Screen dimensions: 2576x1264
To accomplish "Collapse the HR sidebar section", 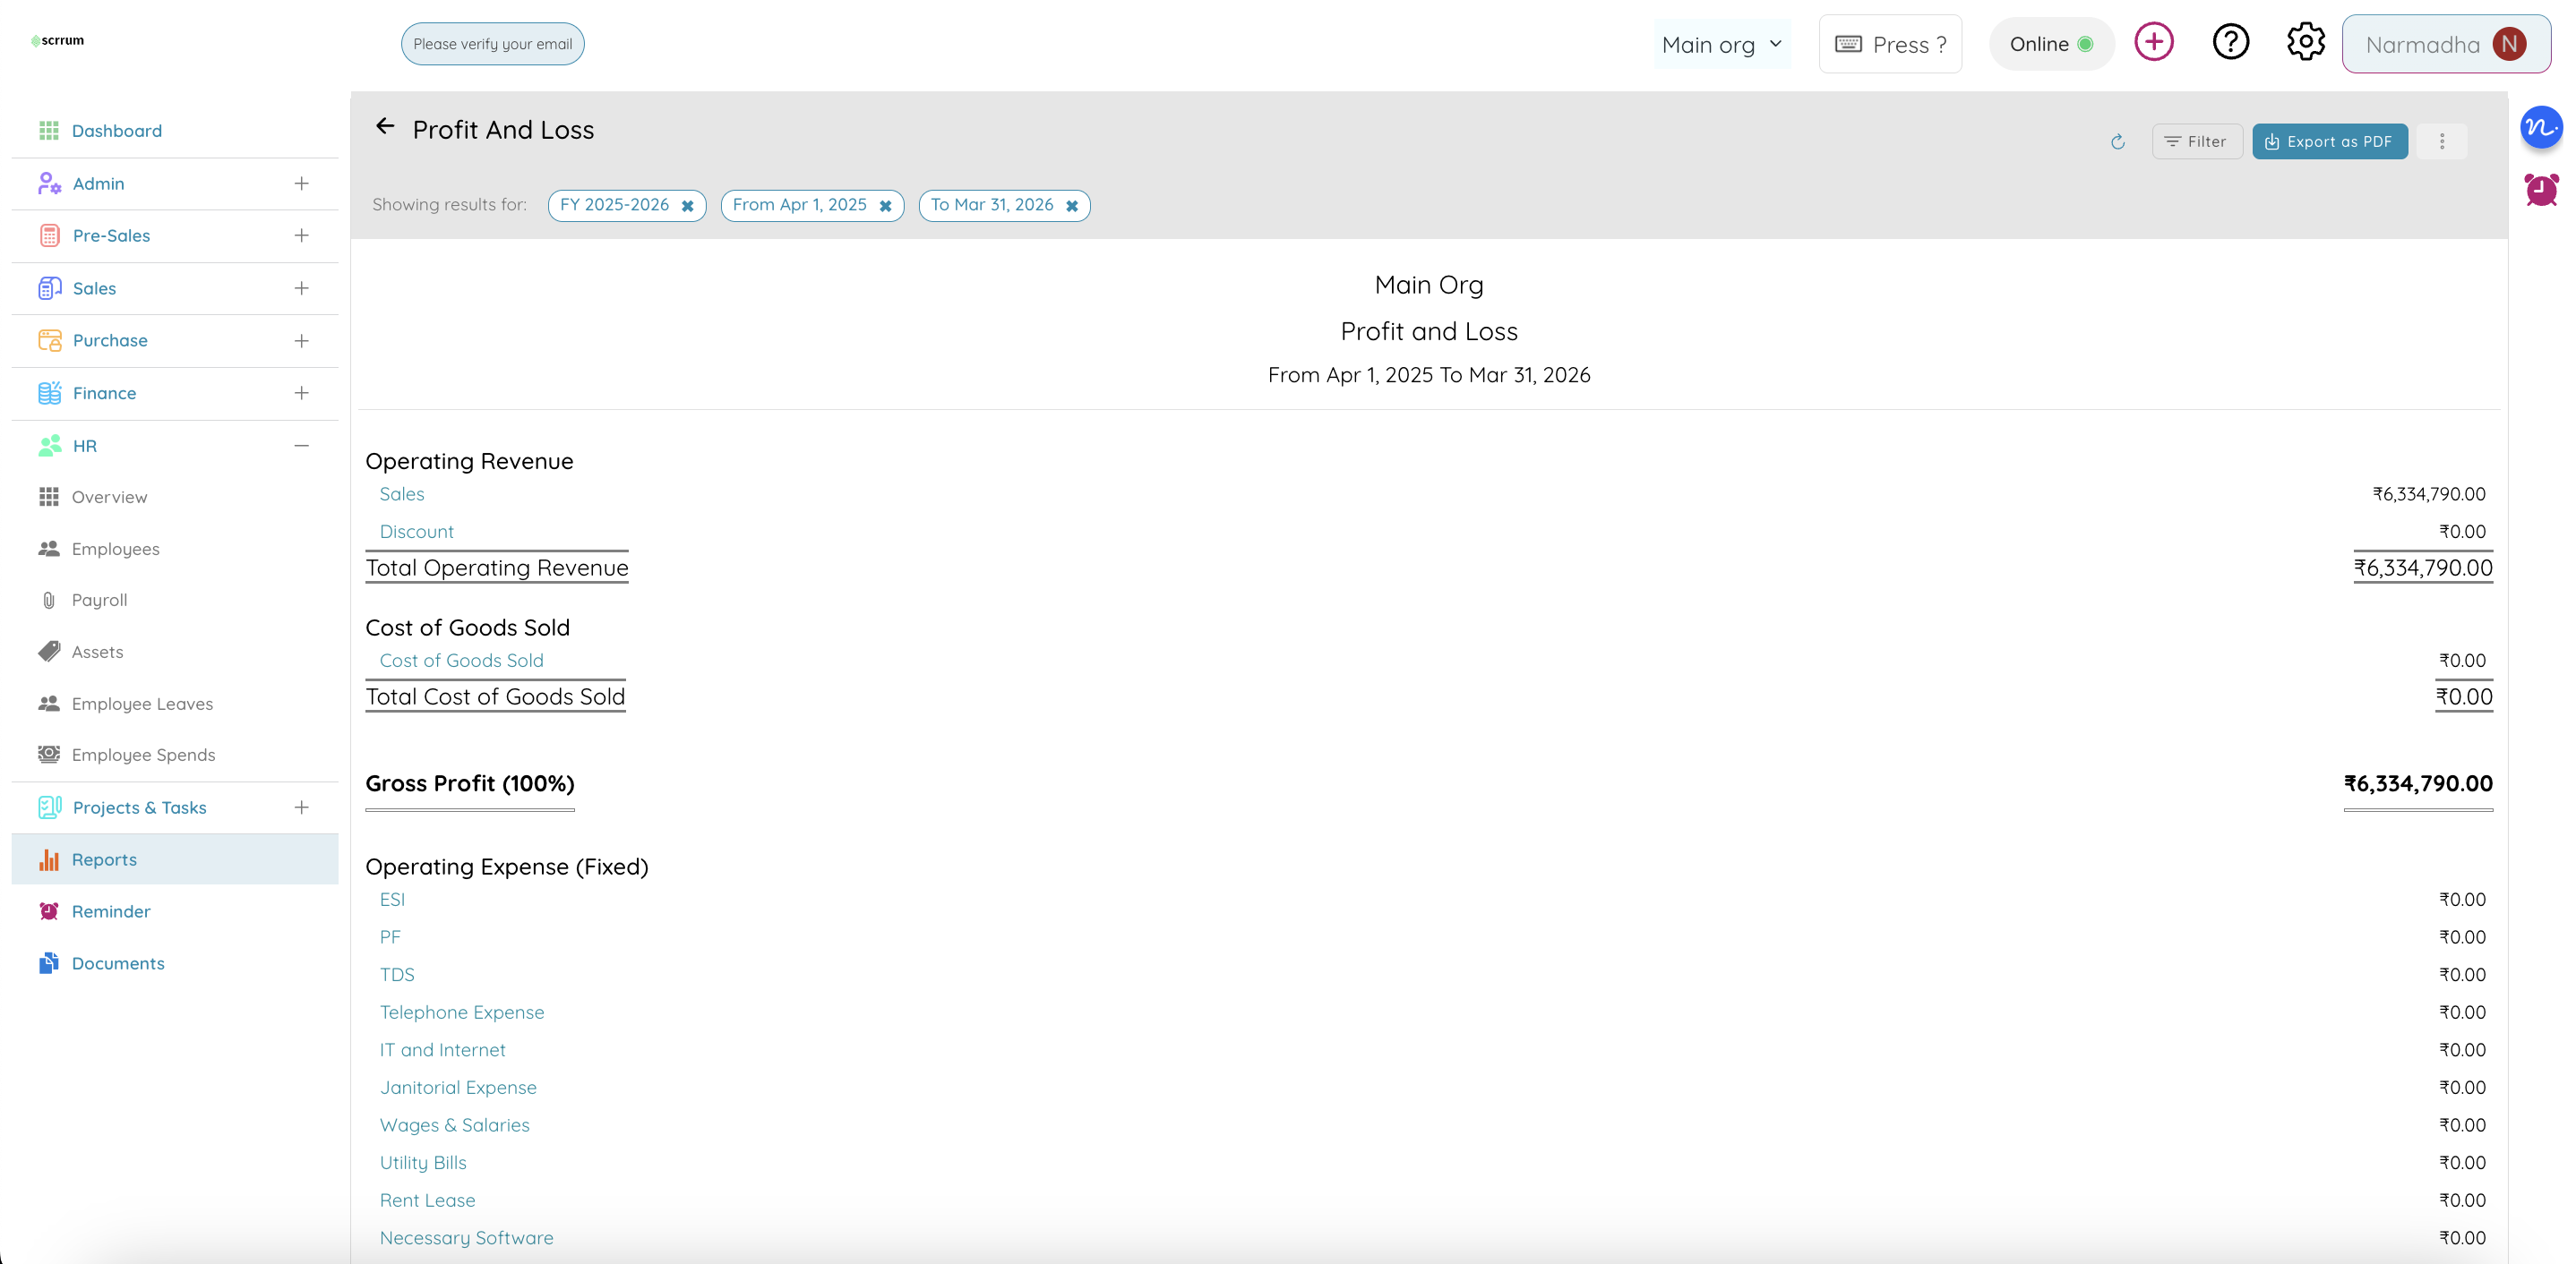I will (x=301, y=446).
